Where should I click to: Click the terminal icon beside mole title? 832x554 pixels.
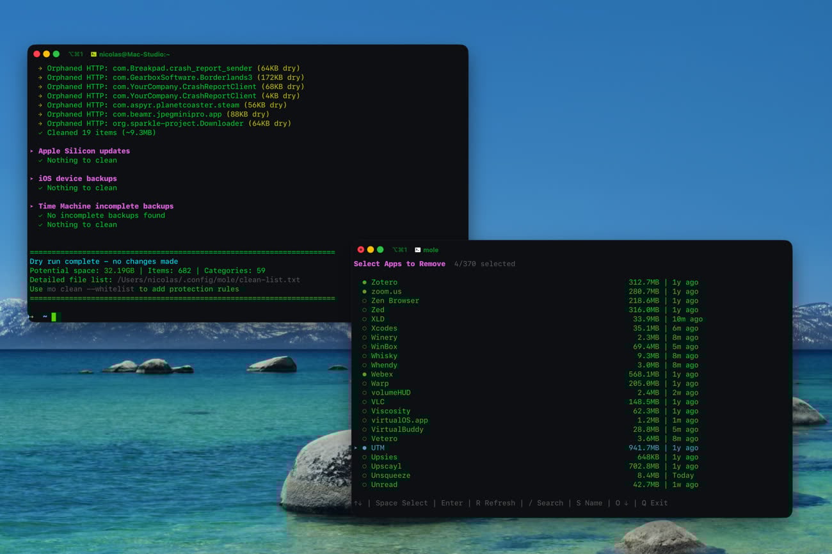tap(418, 250)
